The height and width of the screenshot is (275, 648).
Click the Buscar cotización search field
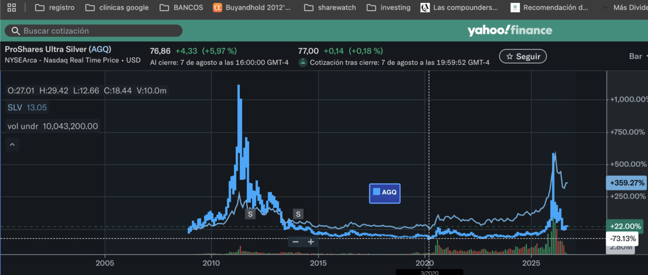click(94, 31)
